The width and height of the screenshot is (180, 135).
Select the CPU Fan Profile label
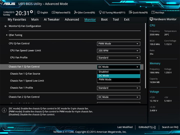click(19, 57)
